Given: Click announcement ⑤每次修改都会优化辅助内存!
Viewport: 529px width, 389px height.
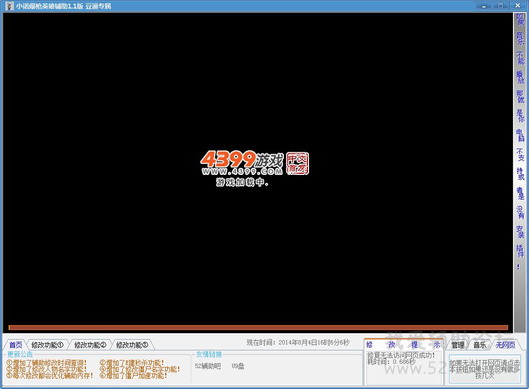Looking at the screenshot, I should 49,375.
